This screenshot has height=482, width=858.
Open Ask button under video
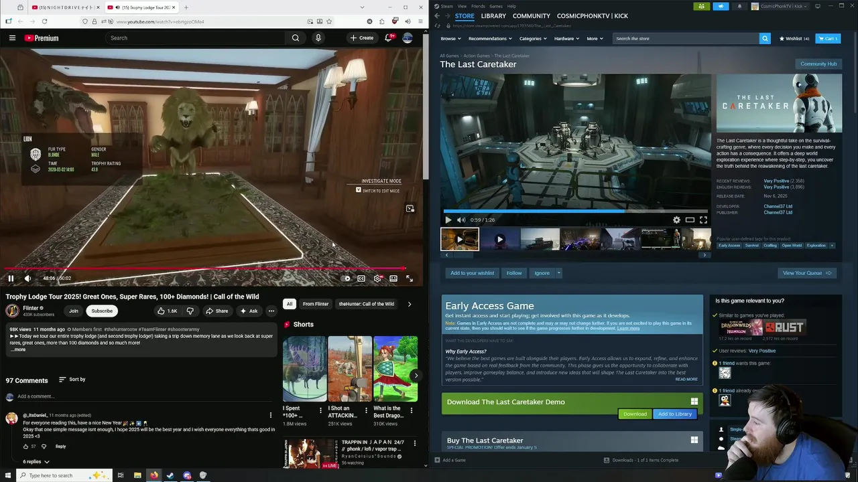249,311
